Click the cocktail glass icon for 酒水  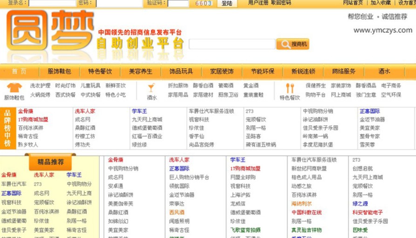point(151,87)
